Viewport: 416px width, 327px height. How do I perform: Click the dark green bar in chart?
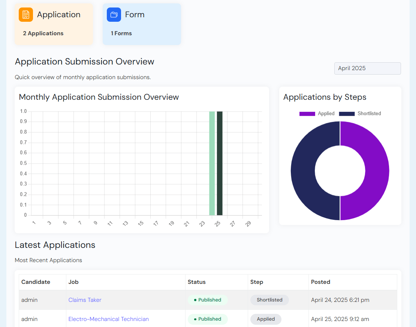click(x=220, y=163)
